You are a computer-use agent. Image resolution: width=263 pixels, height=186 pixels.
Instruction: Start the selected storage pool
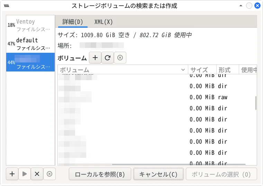coord(25,174)
